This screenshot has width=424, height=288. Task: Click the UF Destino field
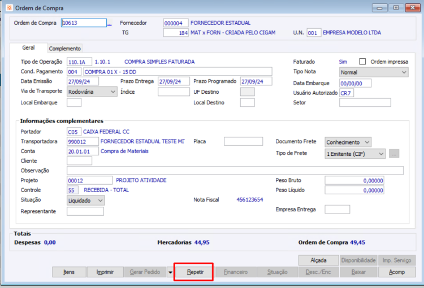[247, 92]
